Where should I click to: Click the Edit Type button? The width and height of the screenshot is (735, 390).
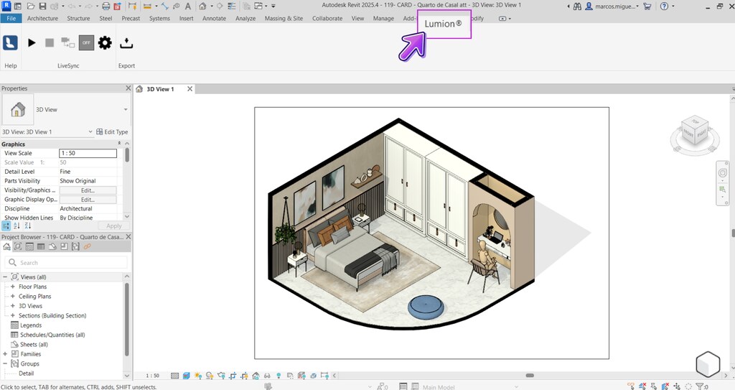point(112,132)
